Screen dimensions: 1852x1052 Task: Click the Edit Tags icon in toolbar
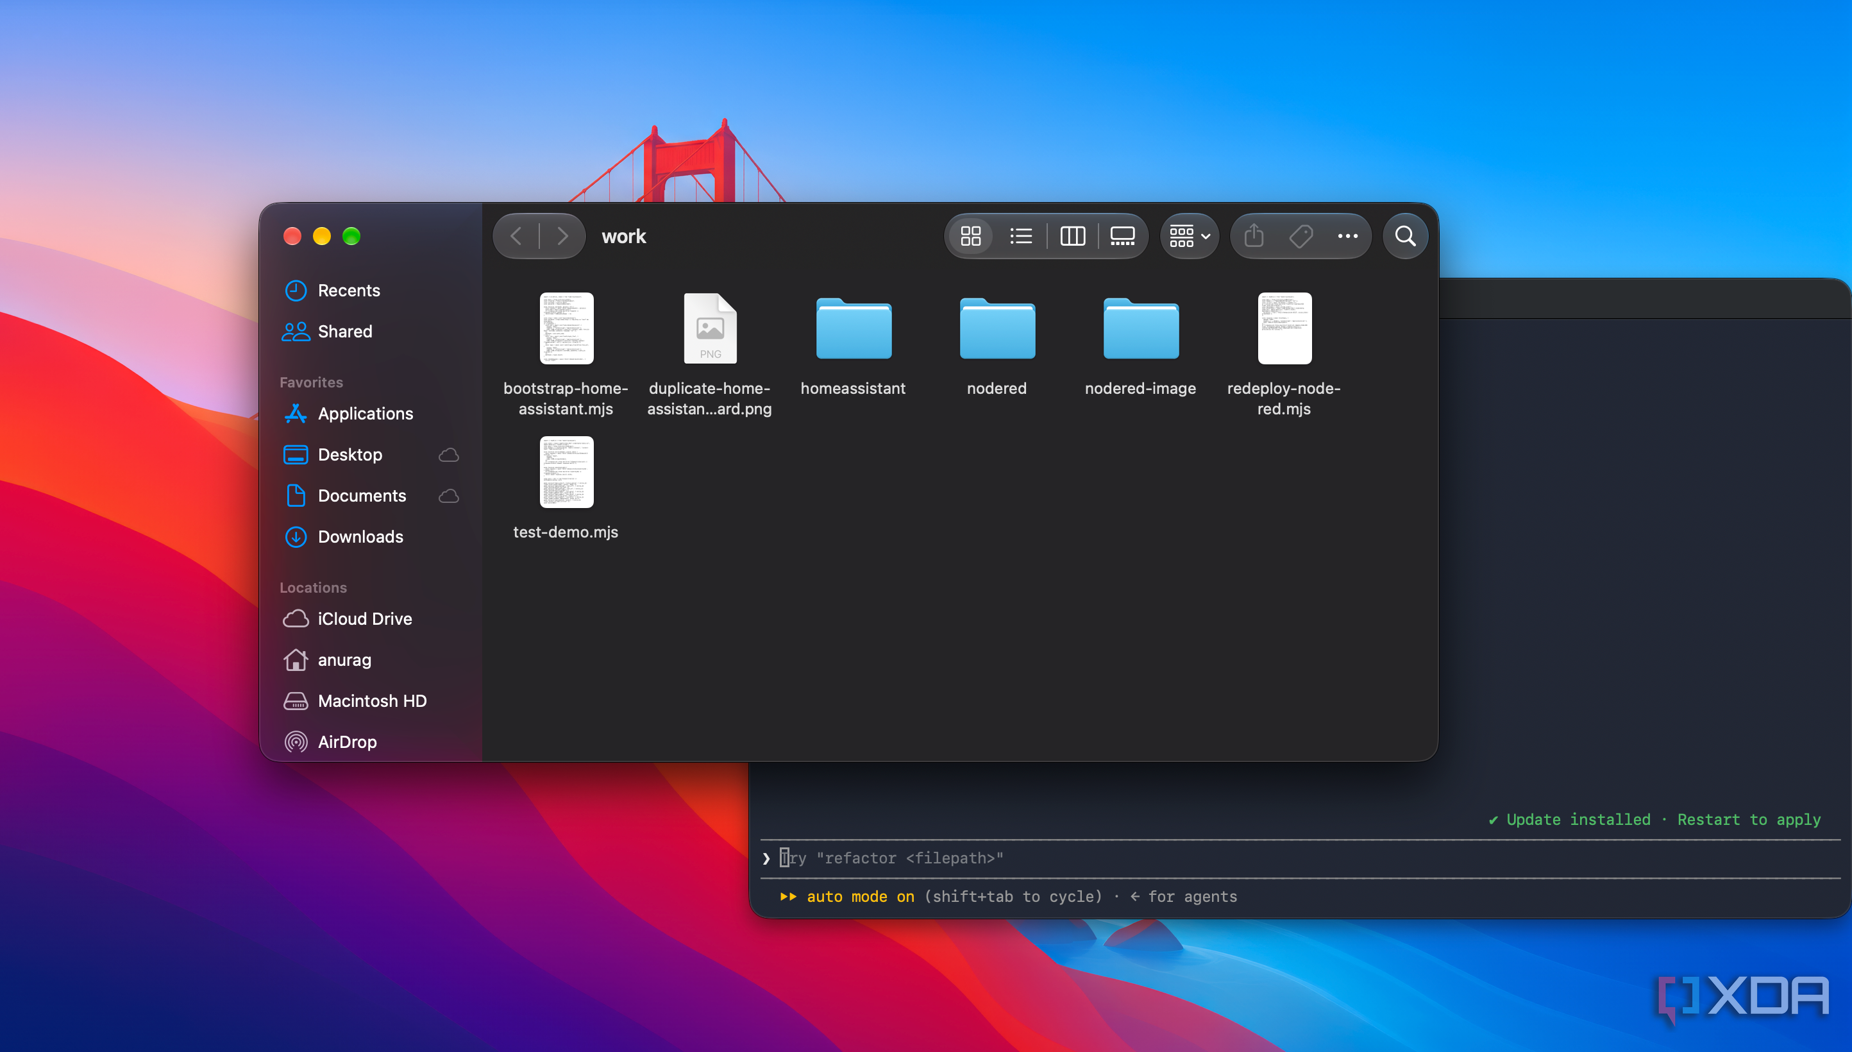click(1301, 236)
